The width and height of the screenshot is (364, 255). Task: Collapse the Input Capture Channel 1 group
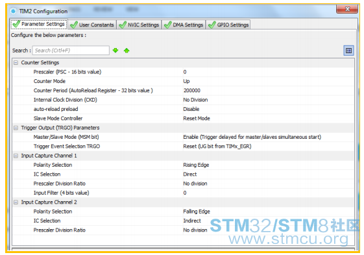click(16, 156)
